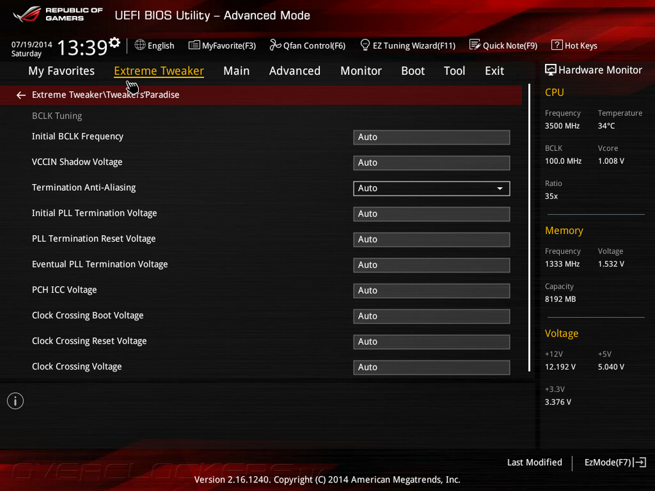
Task: Click the Hardware Monitor screen icon
Action: tap(551, 70)
